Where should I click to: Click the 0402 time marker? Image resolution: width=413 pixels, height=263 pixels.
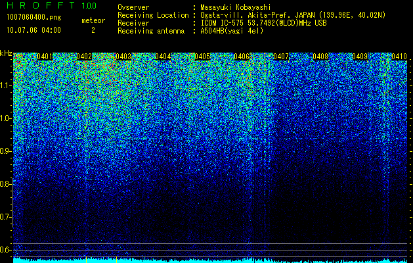84,57
